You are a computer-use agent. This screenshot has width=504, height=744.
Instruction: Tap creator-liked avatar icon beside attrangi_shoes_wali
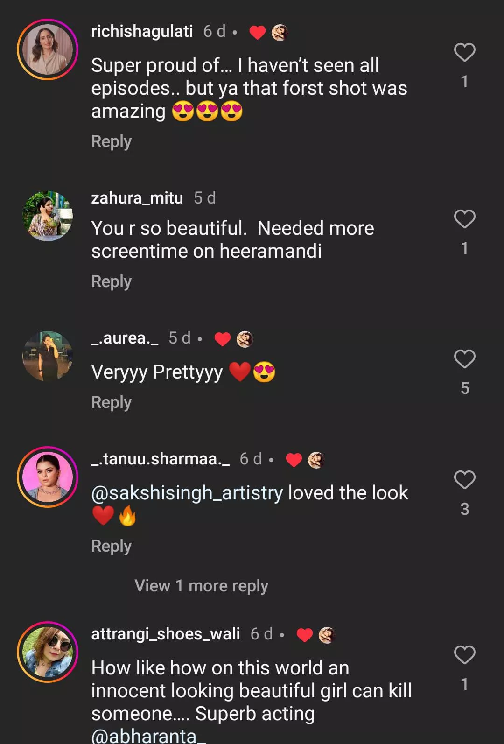click(327, 635)
